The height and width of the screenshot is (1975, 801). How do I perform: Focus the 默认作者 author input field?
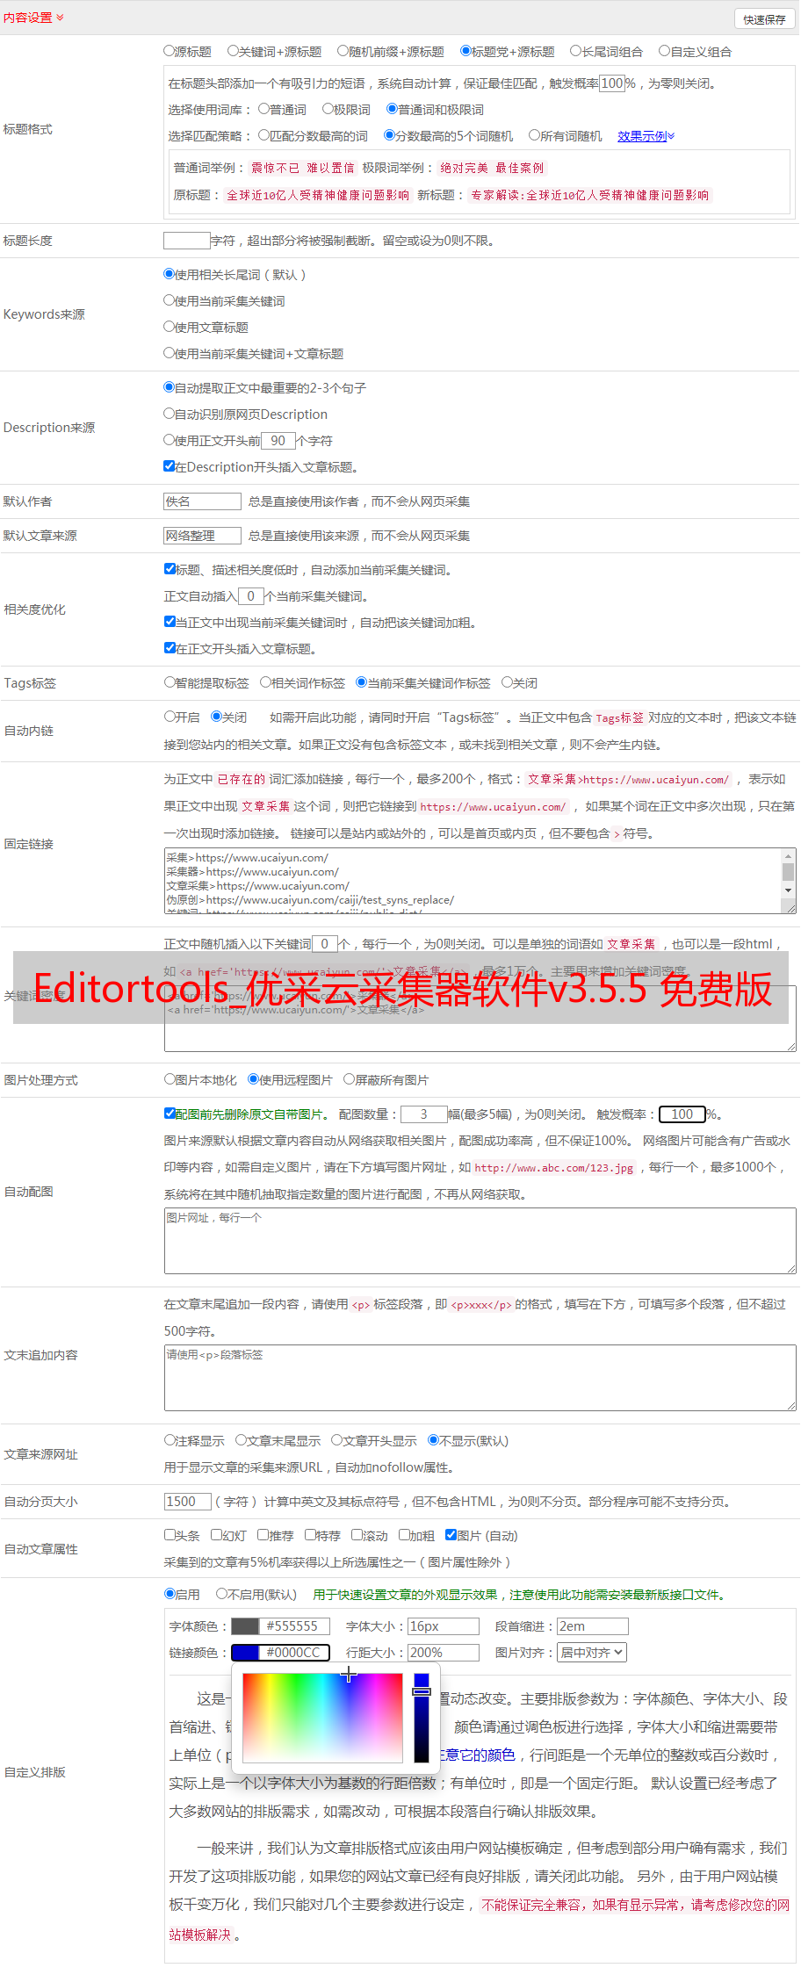(x=202, y=501)
